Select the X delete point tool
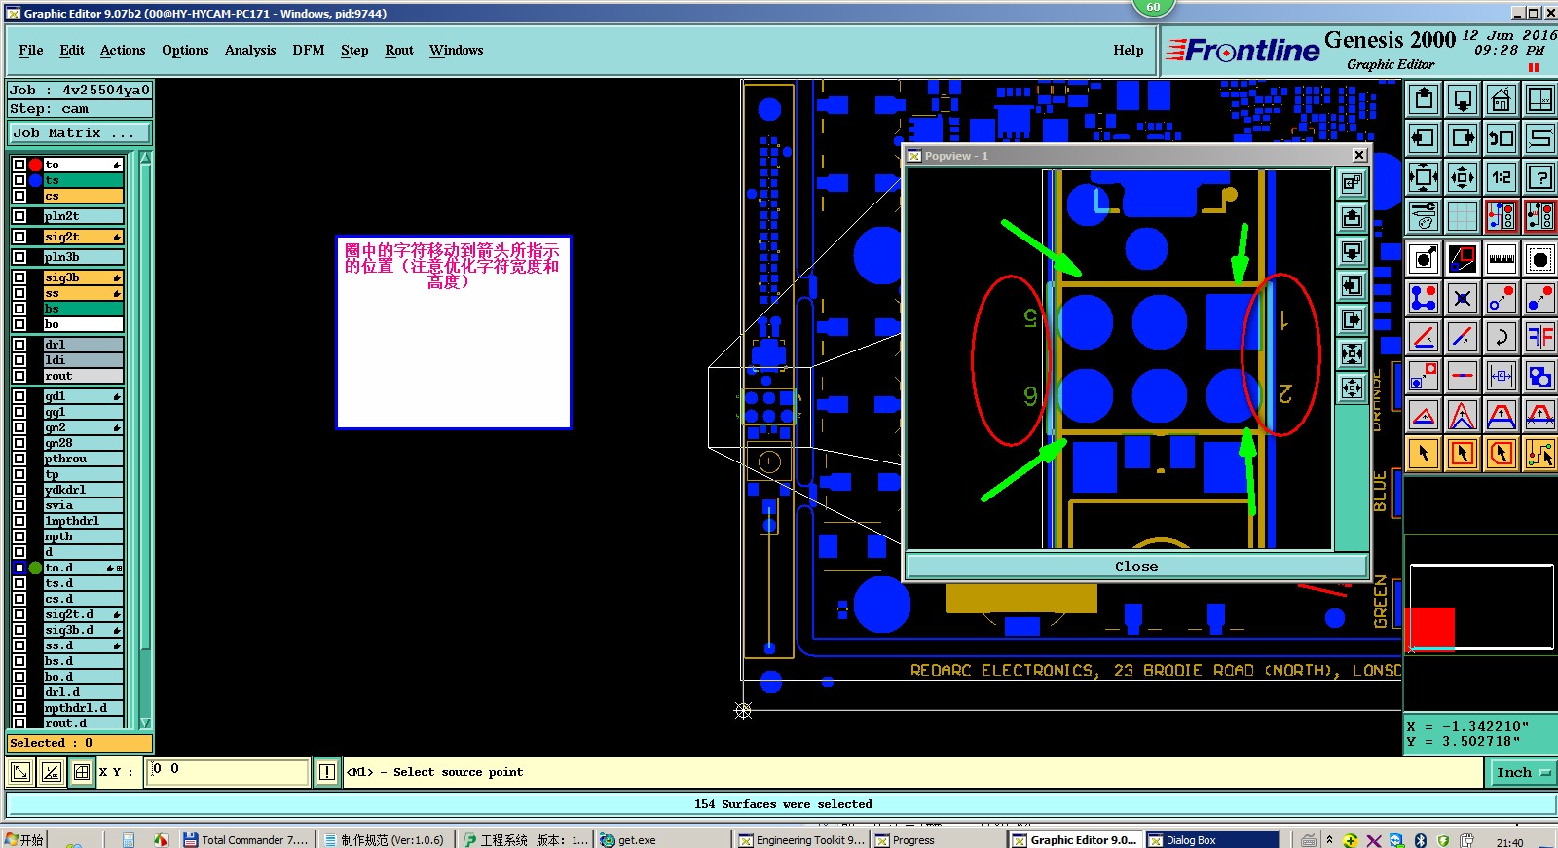This screenshot has width=1558, height=848. 1463,298
